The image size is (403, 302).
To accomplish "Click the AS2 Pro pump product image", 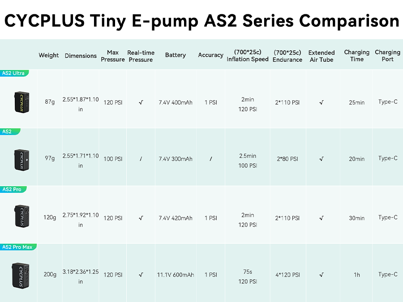I will coord(21,217).
